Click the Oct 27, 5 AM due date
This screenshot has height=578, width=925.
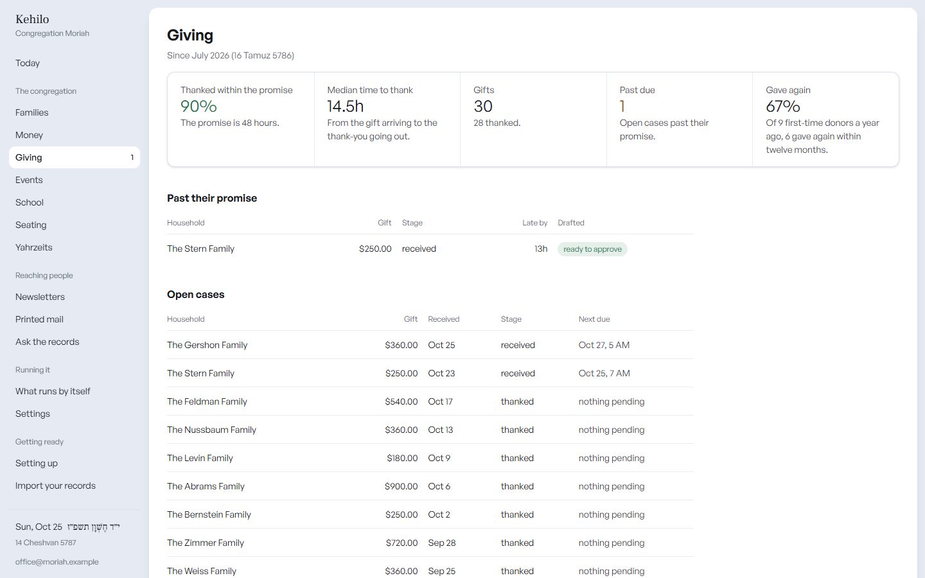604,345
